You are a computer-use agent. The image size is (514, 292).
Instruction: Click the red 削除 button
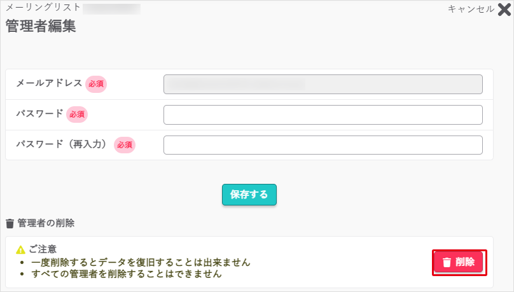pyautogui.click(x=459, y=262)
